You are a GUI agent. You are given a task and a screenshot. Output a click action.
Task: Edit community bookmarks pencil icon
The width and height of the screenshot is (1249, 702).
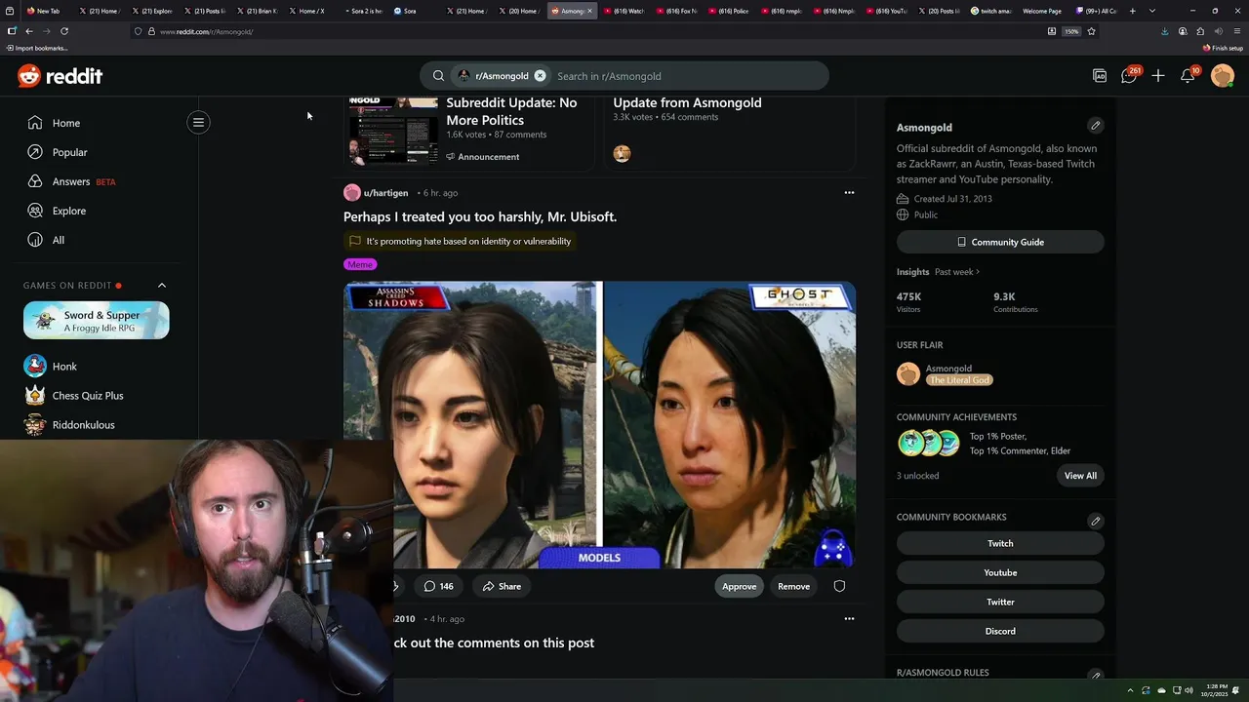(x=1095, y=521)
